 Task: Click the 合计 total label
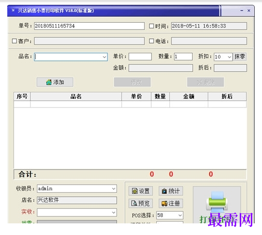tap(28, 174)
